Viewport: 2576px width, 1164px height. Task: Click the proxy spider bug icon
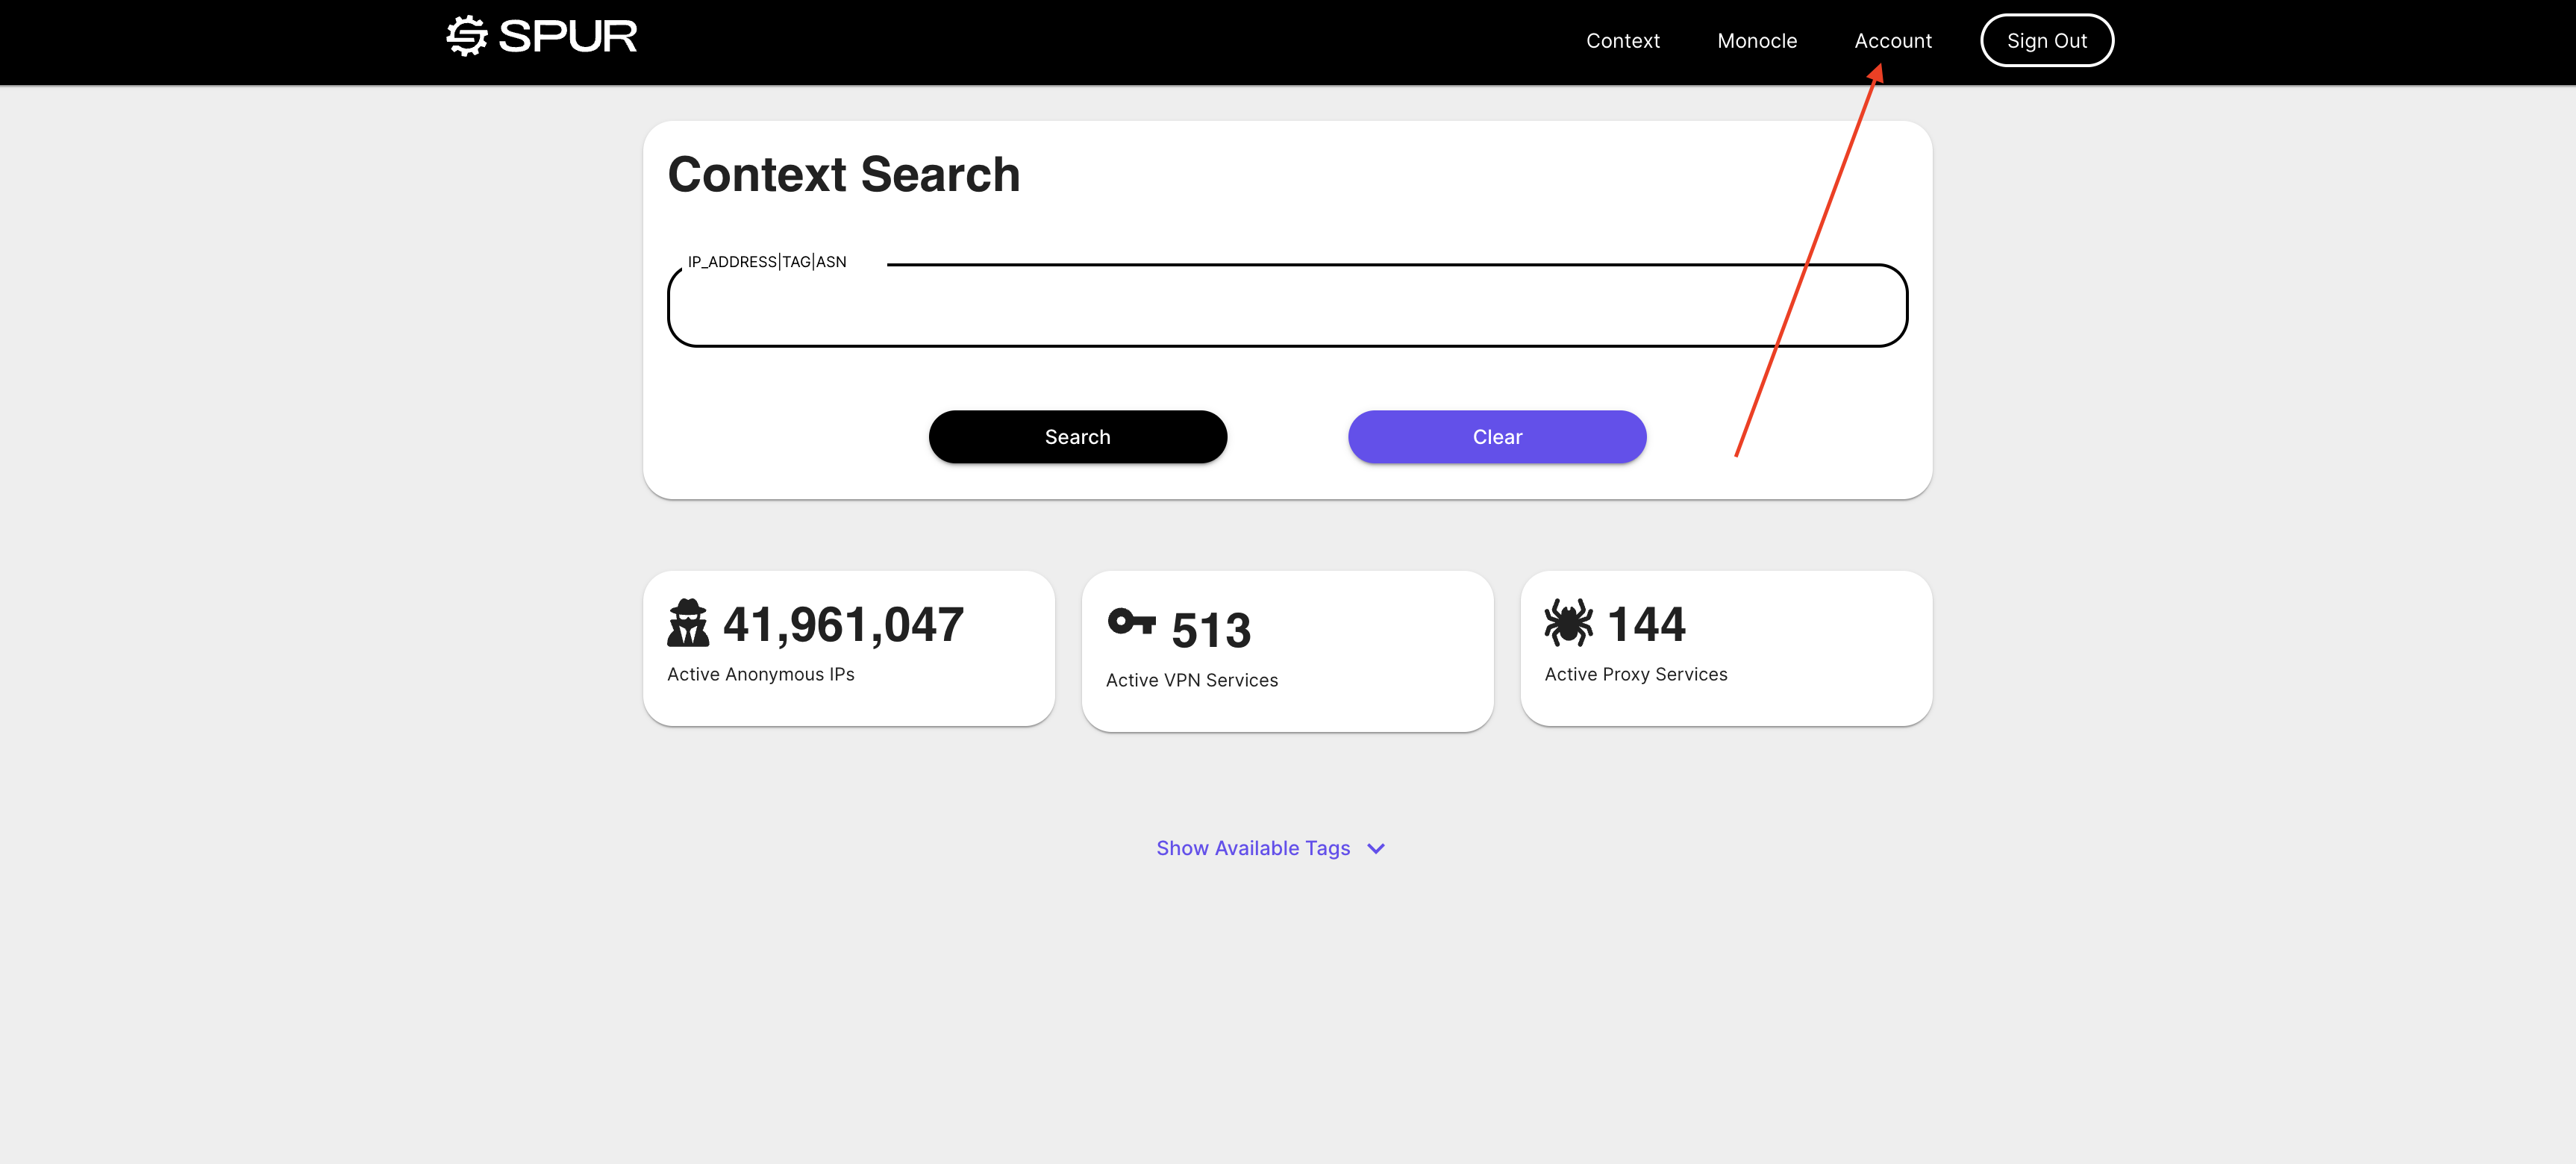[1568, 622]
